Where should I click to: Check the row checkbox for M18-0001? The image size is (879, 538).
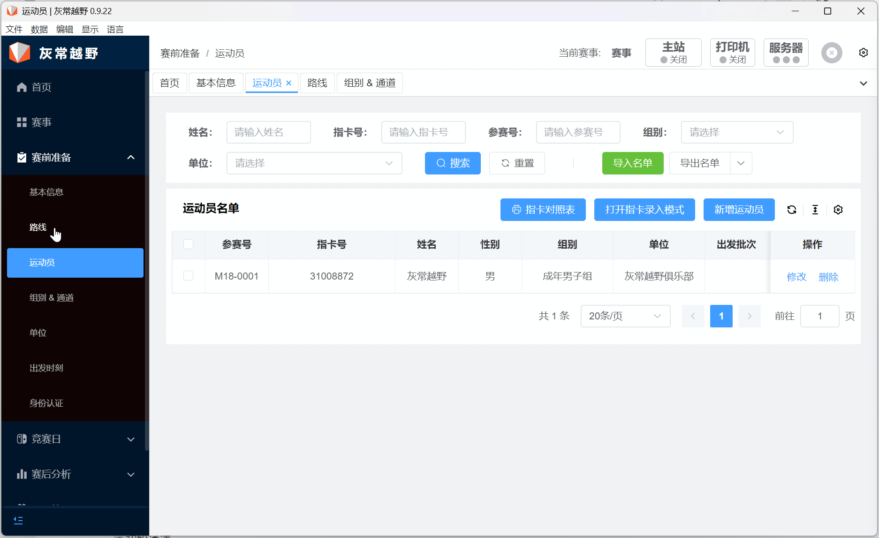[x=189, y=276]
